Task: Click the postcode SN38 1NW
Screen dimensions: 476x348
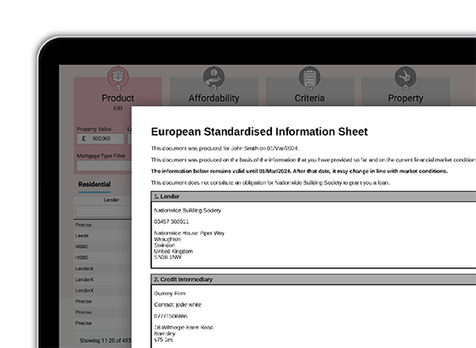Action: point(167,257)
